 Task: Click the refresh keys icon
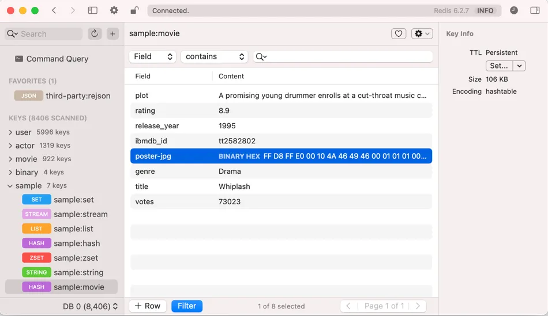[95, 34]
